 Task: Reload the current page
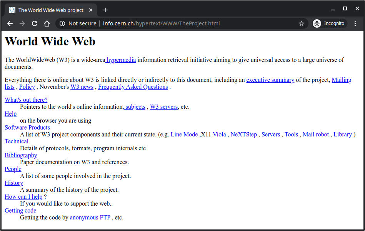point(34,23)
